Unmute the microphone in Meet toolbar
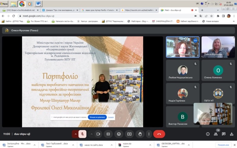Image resolution: width=237 pixels, height=148 pixels. pyautogui.click(x=83, y=134)
